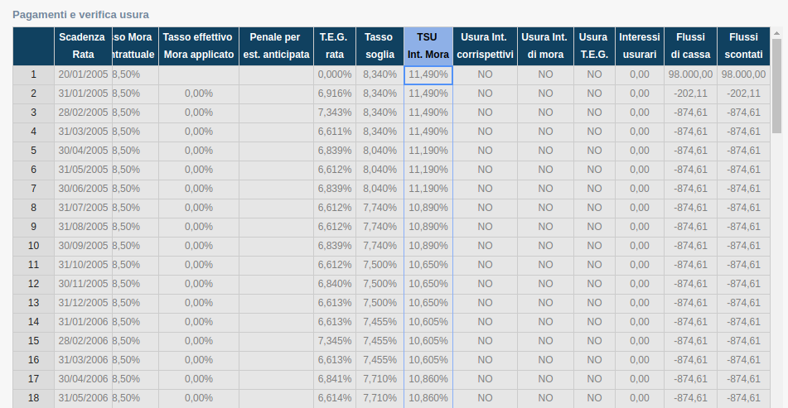Click the date cell 31/12/2005
The image size is (788, 408).
(x=83, y=303)
